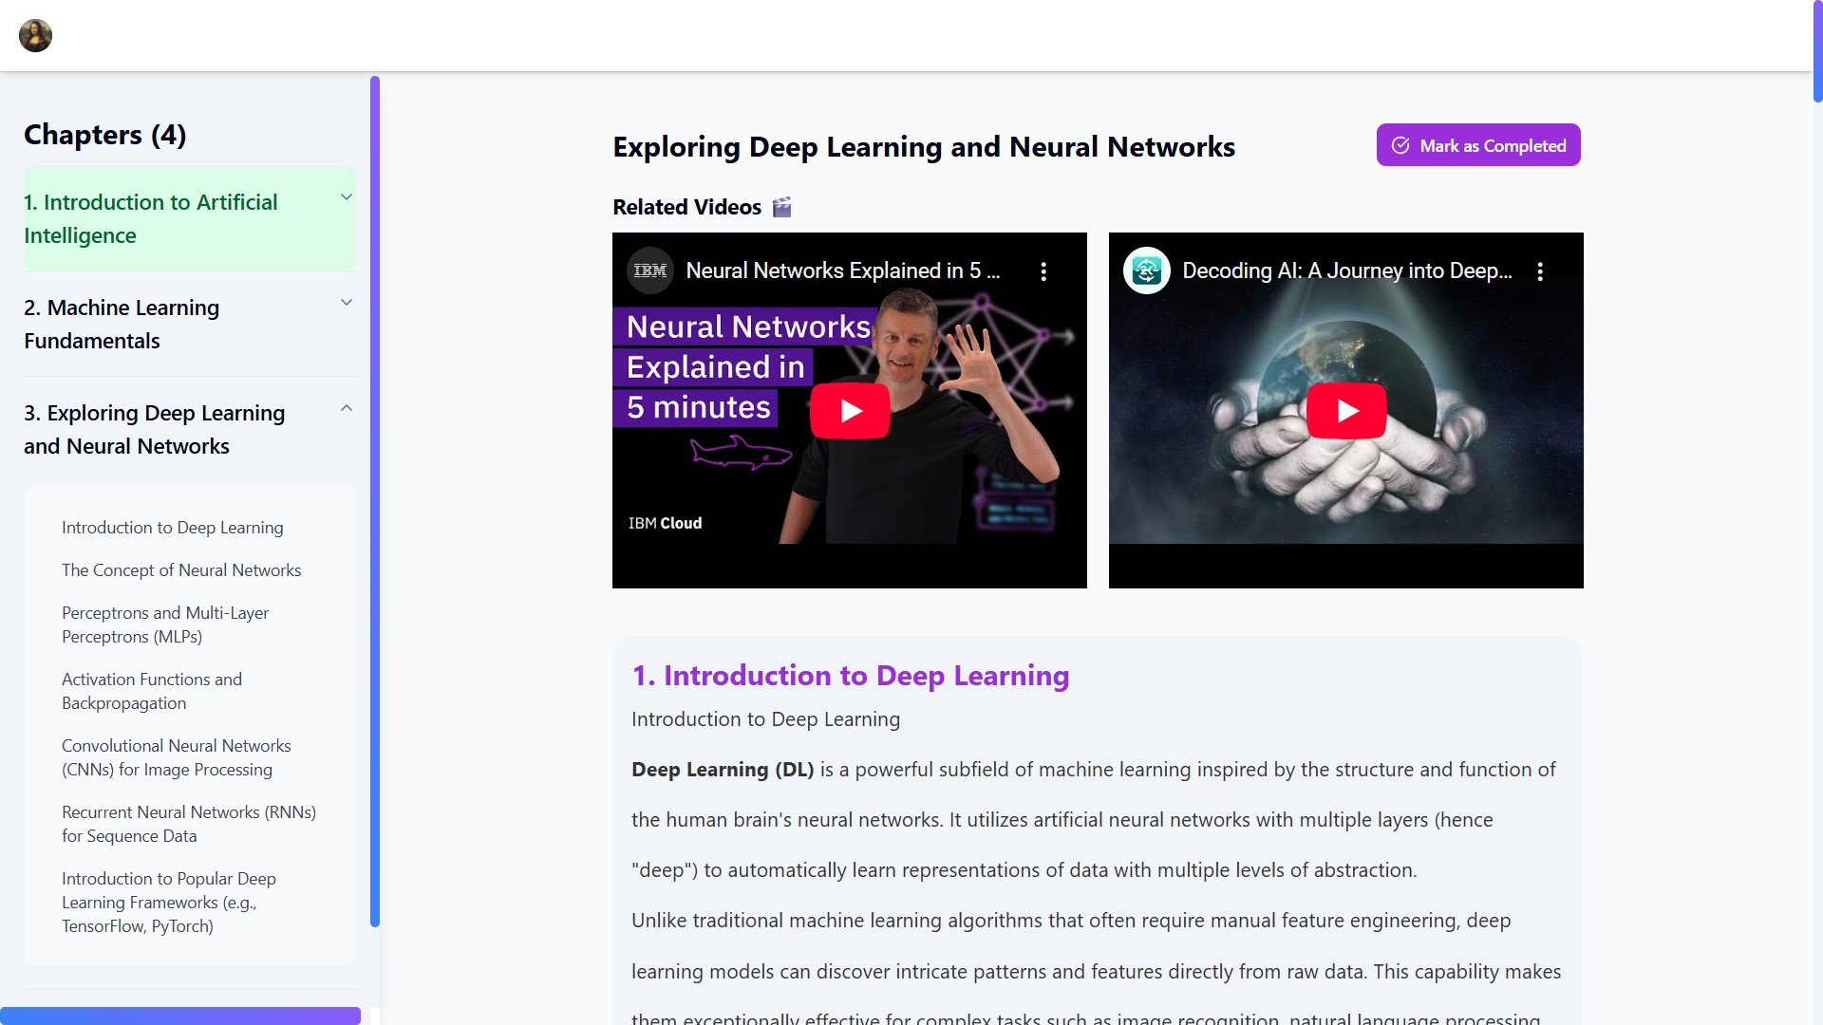Click the Mona Lisa profile avatar
This screenshot has width=1823, height=1025.
click(35, 36)
